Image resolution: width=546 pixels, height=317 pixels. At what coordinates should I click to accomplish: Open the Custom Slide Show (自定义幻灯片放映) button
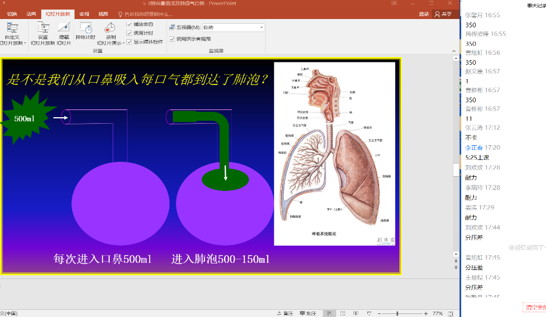point(12,29)
